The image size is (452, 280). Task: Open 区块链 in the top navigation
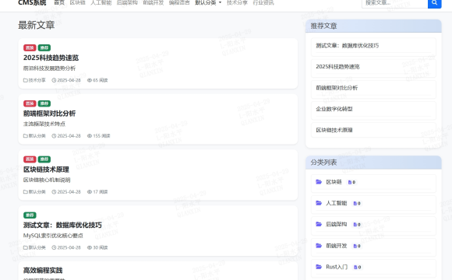coord(78,2)
